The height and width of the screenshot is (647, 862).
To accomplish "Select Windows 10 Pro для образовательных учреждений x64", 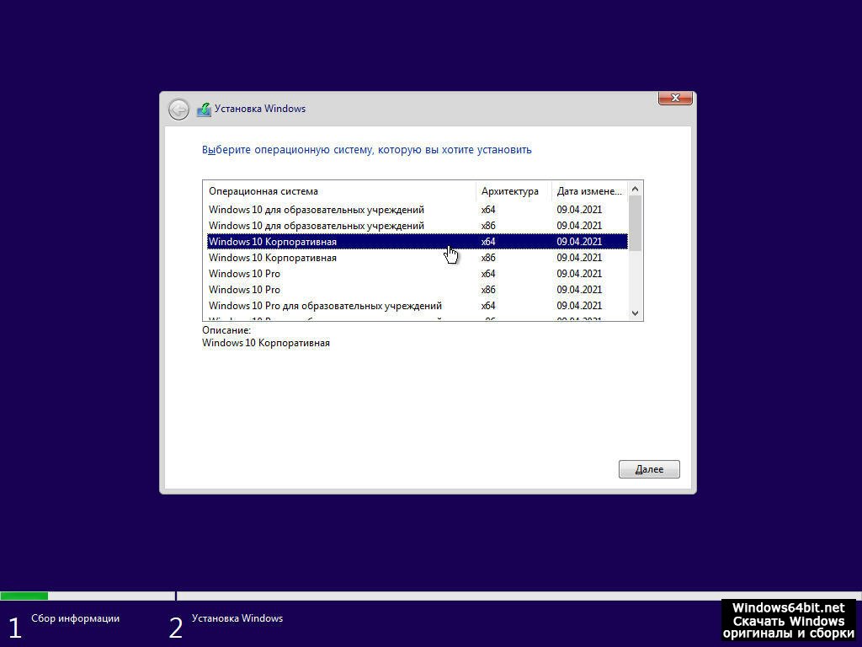I will (x=325, y=306).
